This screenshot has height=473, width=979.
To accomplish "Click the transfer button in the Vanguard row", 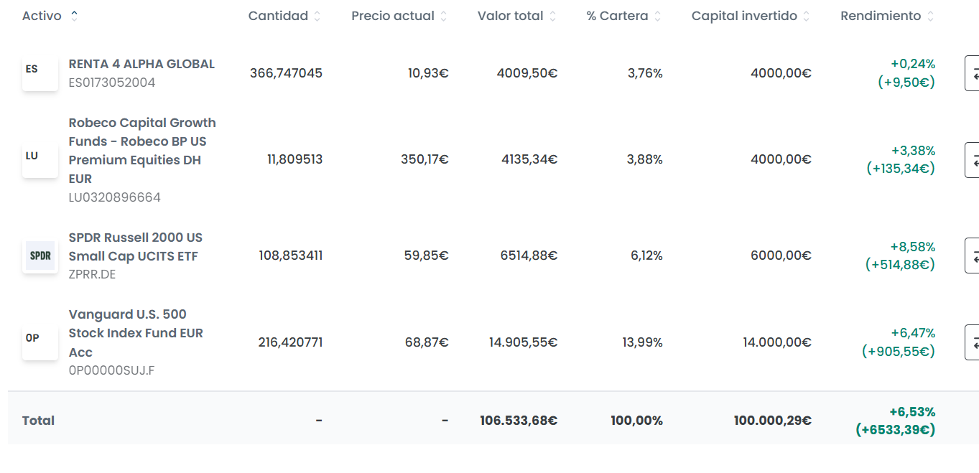I will click(x=972, y=342).
